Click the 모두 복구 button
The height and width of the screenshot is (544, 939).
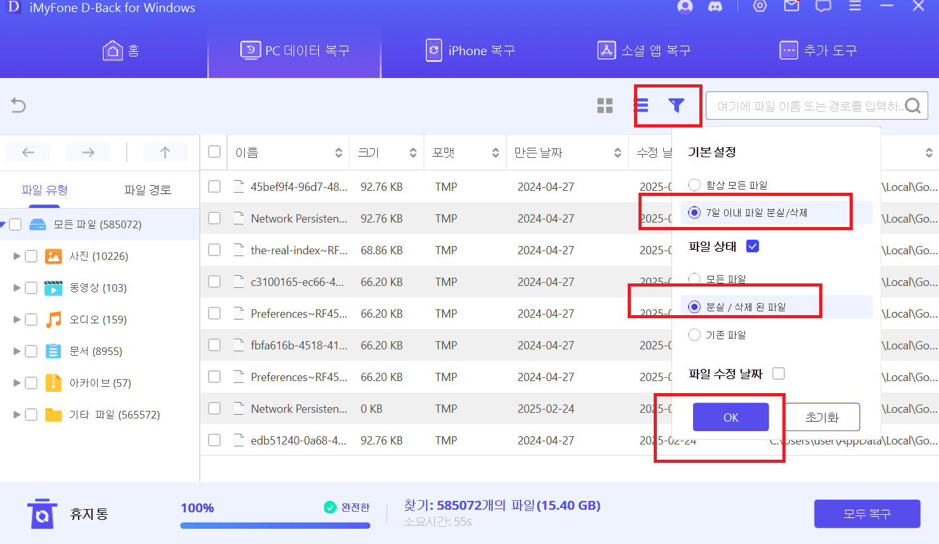pos(867,514)
